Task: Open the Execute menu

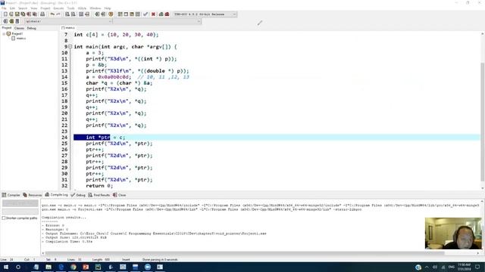Action: point(58,8)
